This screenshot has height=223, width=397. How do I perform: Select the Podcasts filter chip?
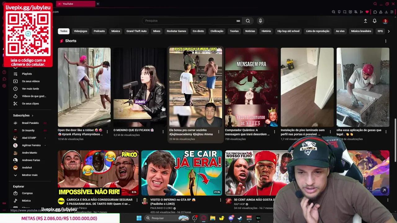coord(99,31)
